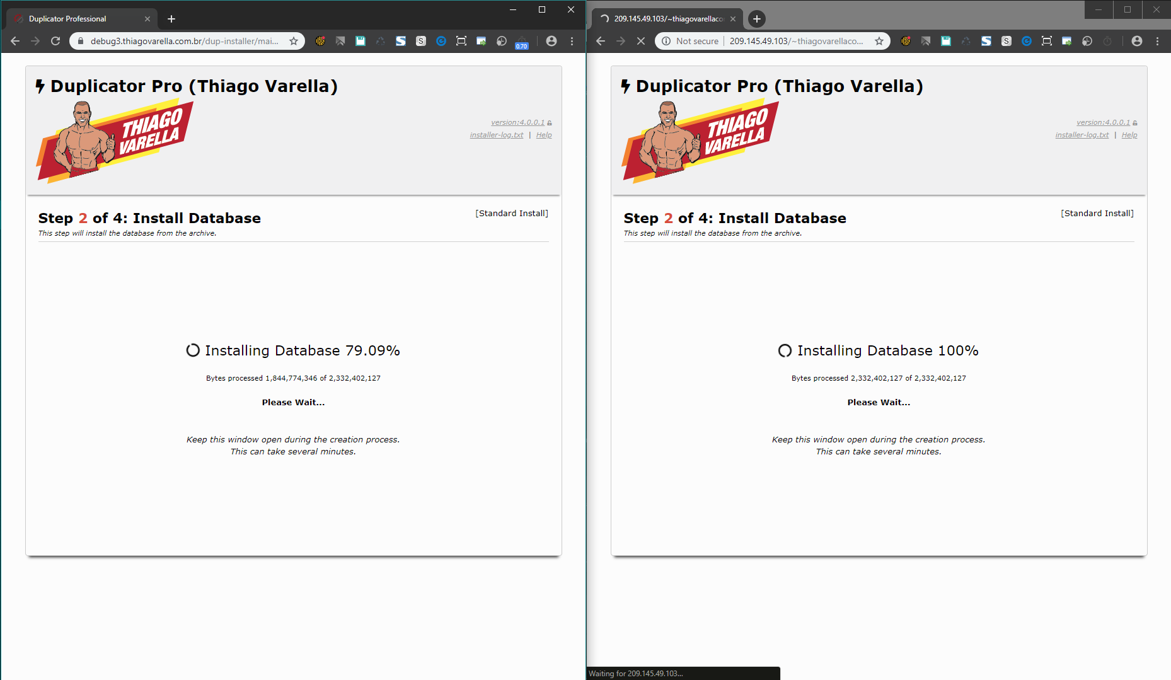Click the [Standard Install] label in the right window

click(x=1097, y=214)
